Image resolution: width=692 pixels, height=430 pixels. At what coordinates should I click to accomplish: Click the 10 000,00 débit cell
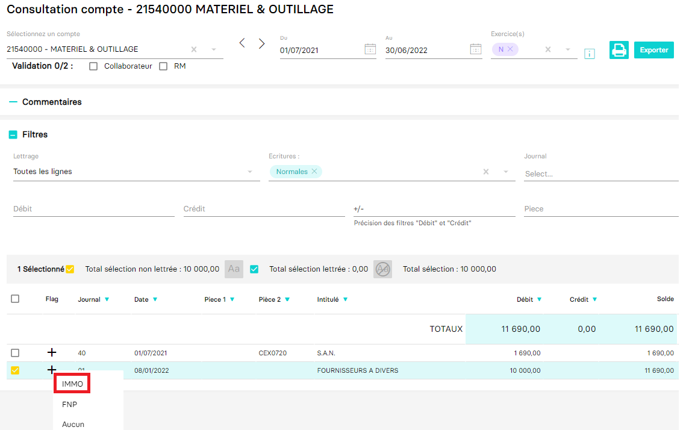point(525,370)
